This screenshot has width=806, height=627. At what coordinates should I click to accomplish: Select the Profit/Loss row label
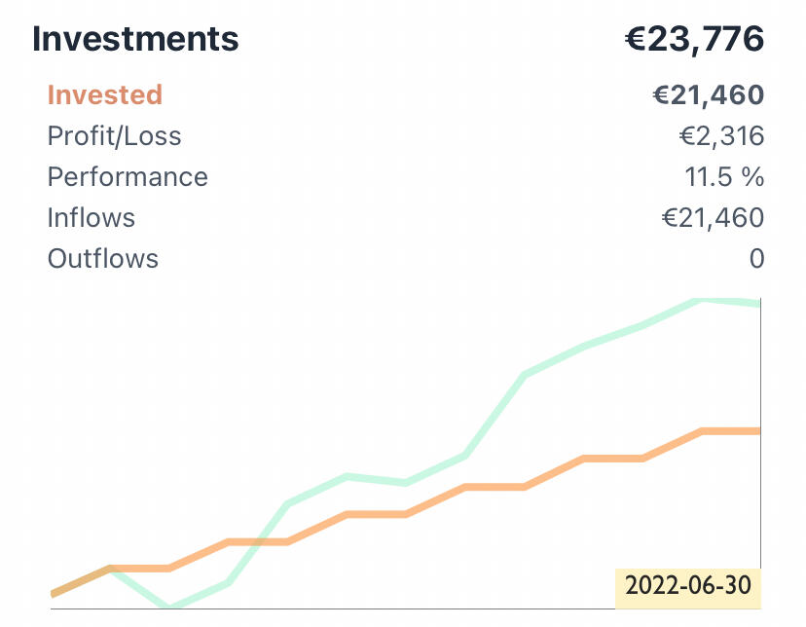[x=114, y=136]
